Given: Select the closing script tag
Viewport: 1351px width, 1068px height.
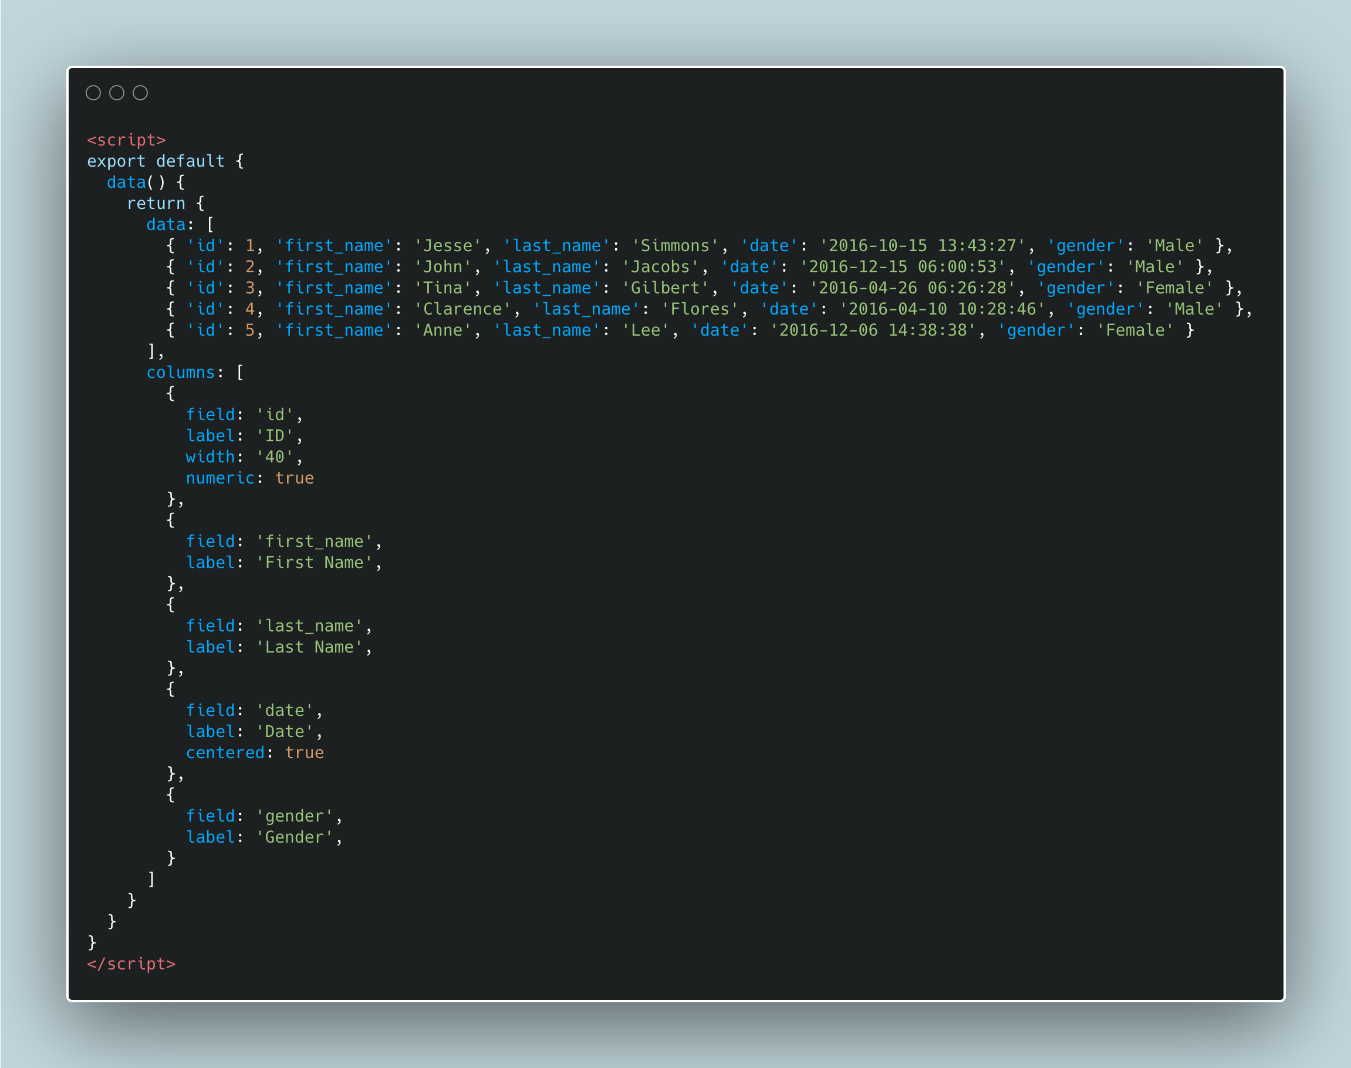Looking at the screenshot, I should pos(131,964).
